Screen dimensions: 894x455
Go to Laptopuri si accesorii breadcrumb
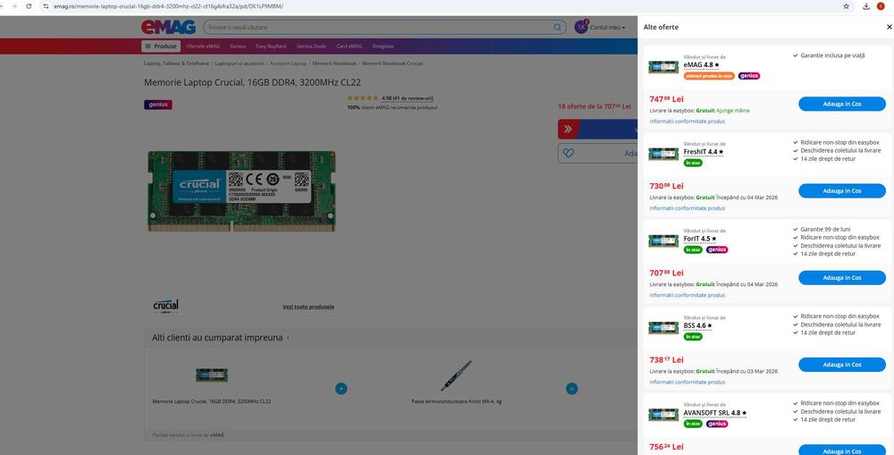click(x=240, y=63)
